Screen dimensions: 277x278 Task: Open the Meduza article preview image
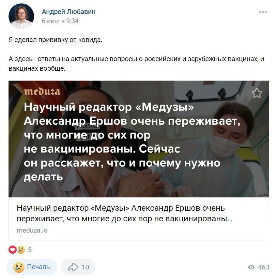[139, 139]
